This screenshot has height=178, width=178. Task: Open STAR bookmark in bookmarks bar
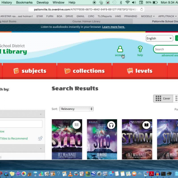point(40,16)
